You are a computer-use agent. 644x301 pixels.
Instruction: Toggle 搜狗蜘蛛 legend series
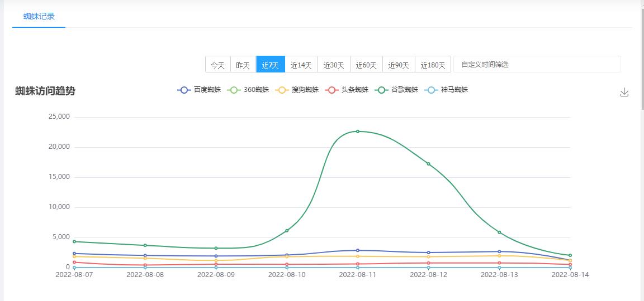297,90
